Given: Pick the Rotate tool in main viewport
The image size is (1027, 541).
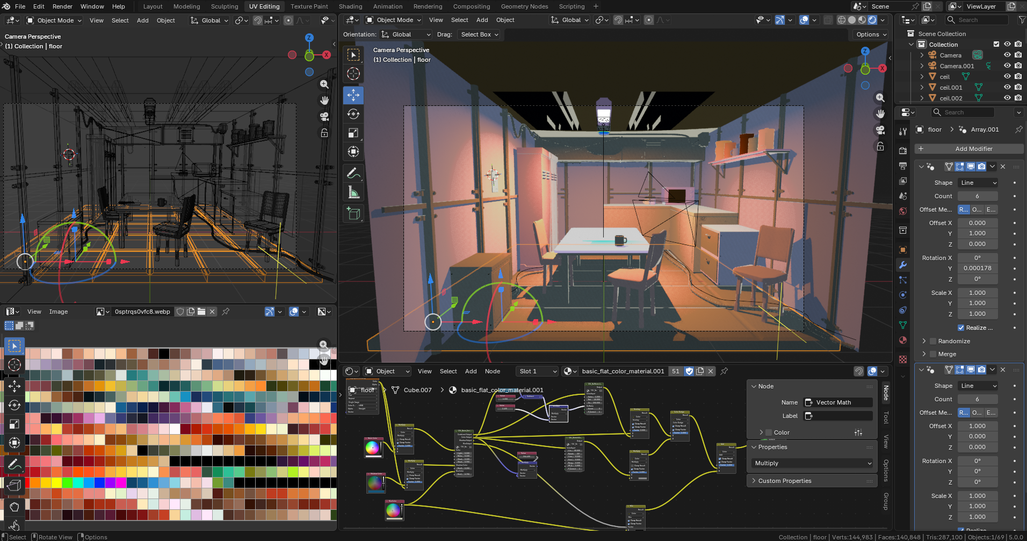Looking at the screenshot, I should tap(353, 114).
